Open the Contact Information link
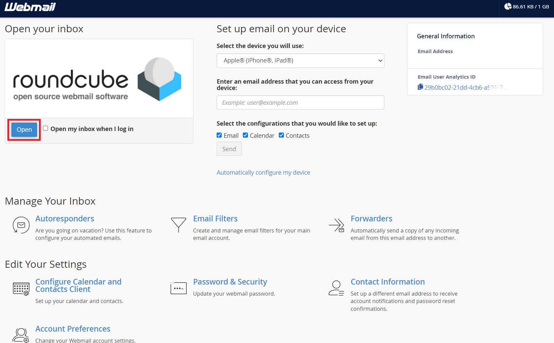This screenshot has width=554, height=343. [x=387, y=282]
